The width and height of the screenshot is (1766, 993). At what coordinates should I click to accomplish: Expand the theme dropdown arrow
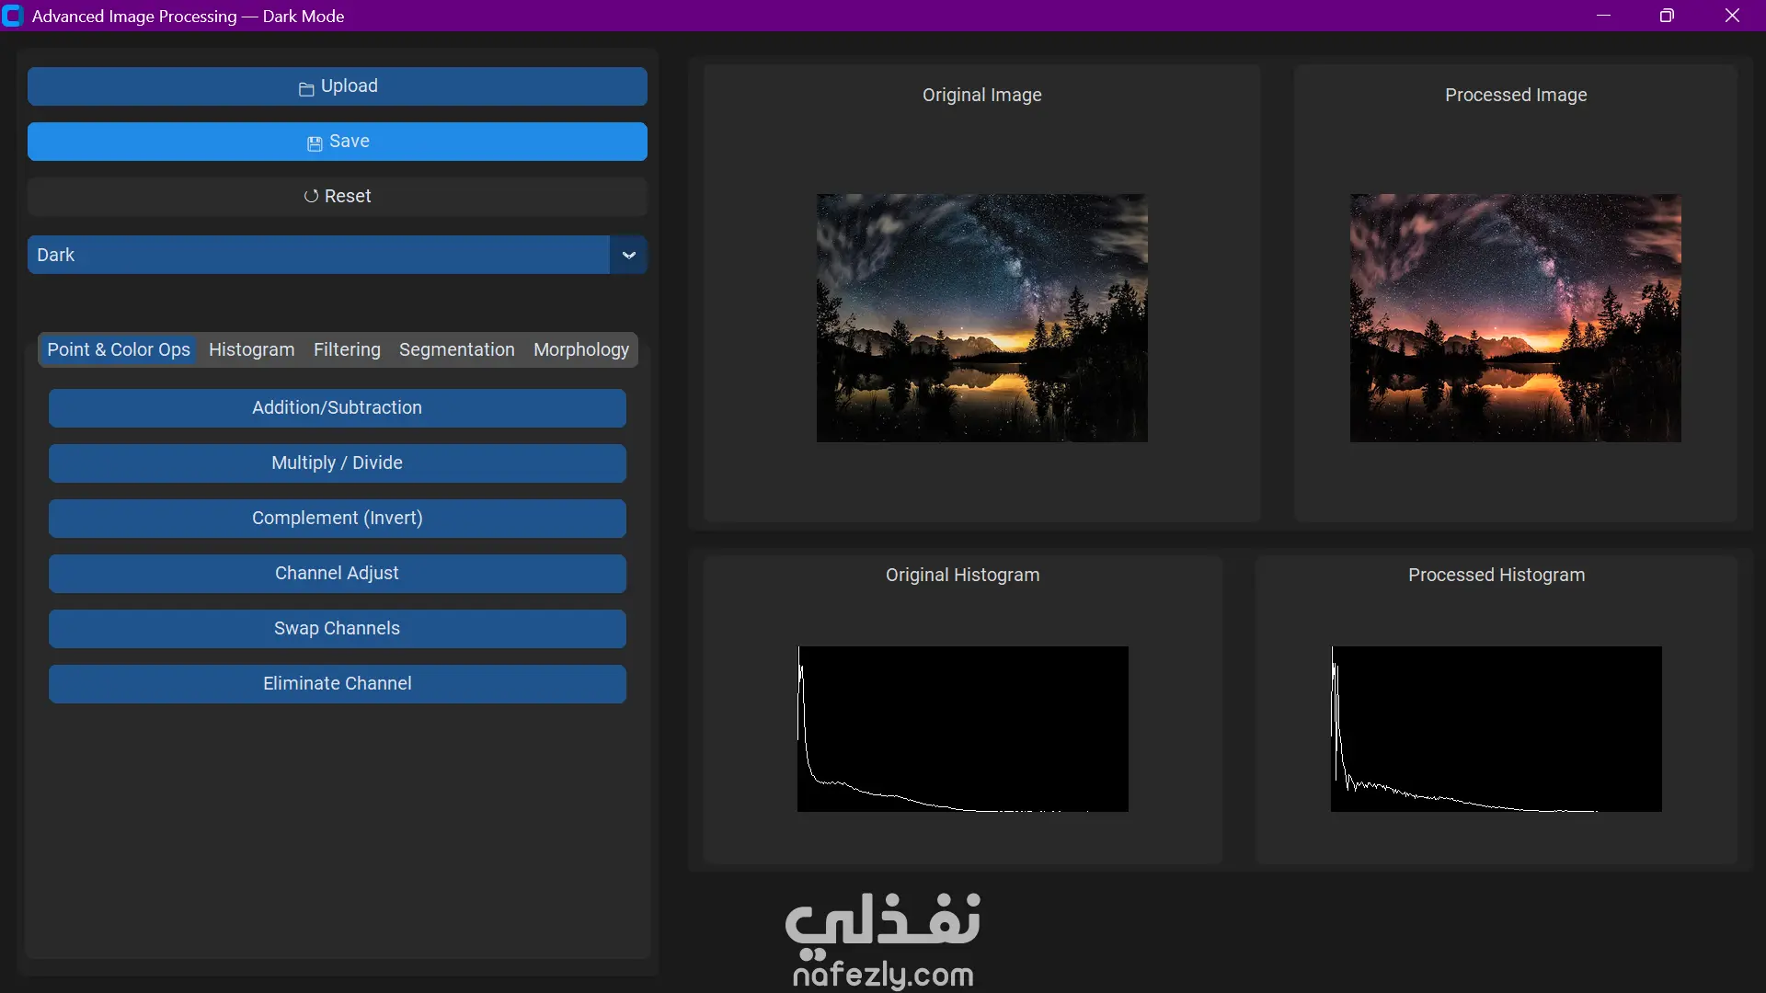tap(629, 255)
